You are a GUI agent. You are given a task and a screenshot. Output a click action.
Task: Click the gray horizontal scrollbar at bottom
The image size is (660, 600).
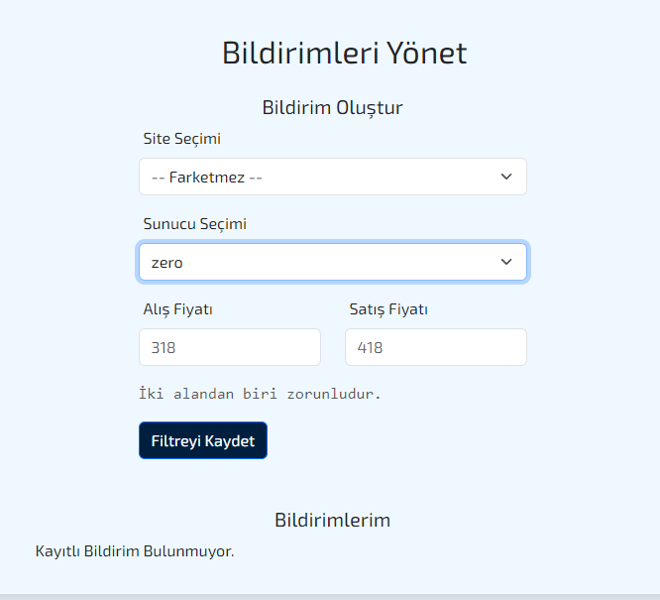330,597
